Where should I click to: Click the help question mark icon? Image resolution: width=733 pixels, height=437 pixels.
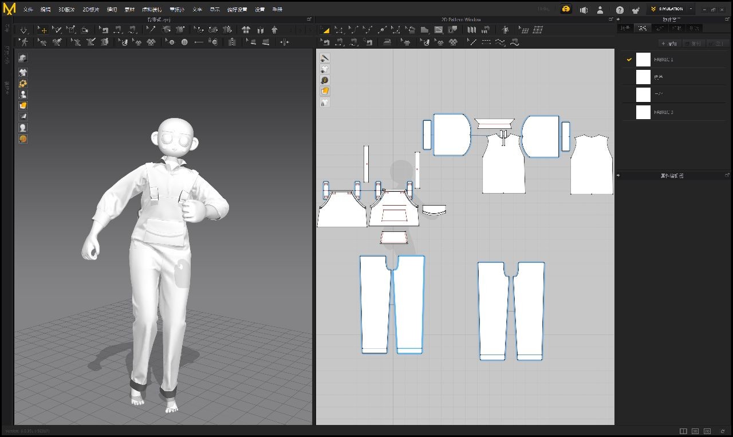coord(620,10)
